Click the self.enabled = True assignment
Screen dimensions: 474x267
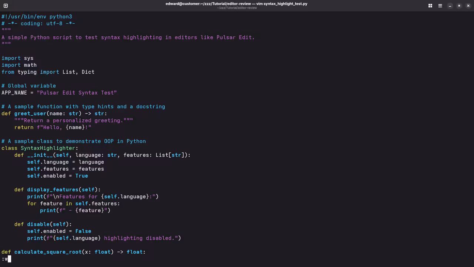coord(57,176)
